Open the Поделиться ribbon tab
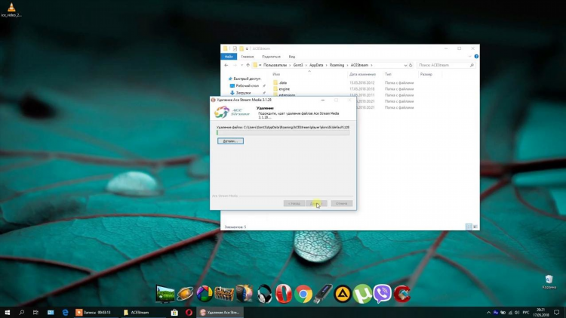 (271, 57)
